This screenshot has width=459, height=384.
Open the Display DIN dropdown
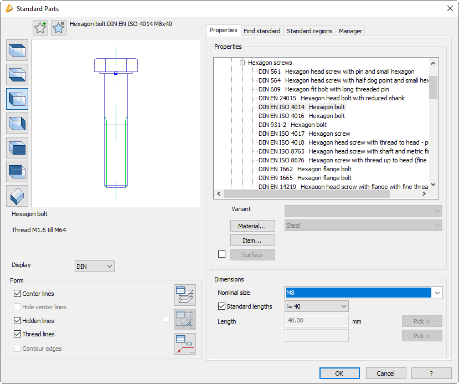click(x=94, y=267)
